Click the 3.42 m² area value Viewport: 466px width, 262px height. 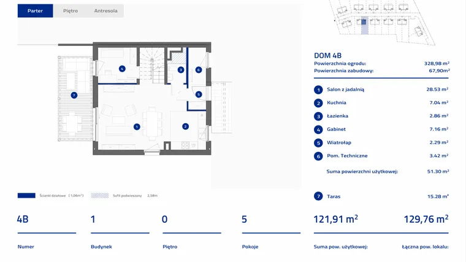(x=438, y=155)
